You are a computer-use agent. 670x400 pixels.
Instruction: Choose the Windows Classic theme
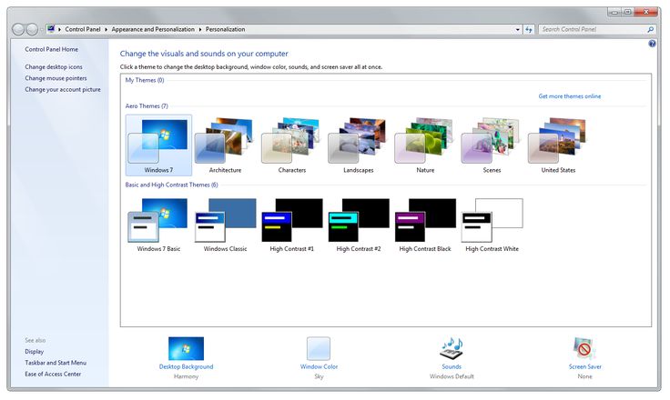coord(225,225)
